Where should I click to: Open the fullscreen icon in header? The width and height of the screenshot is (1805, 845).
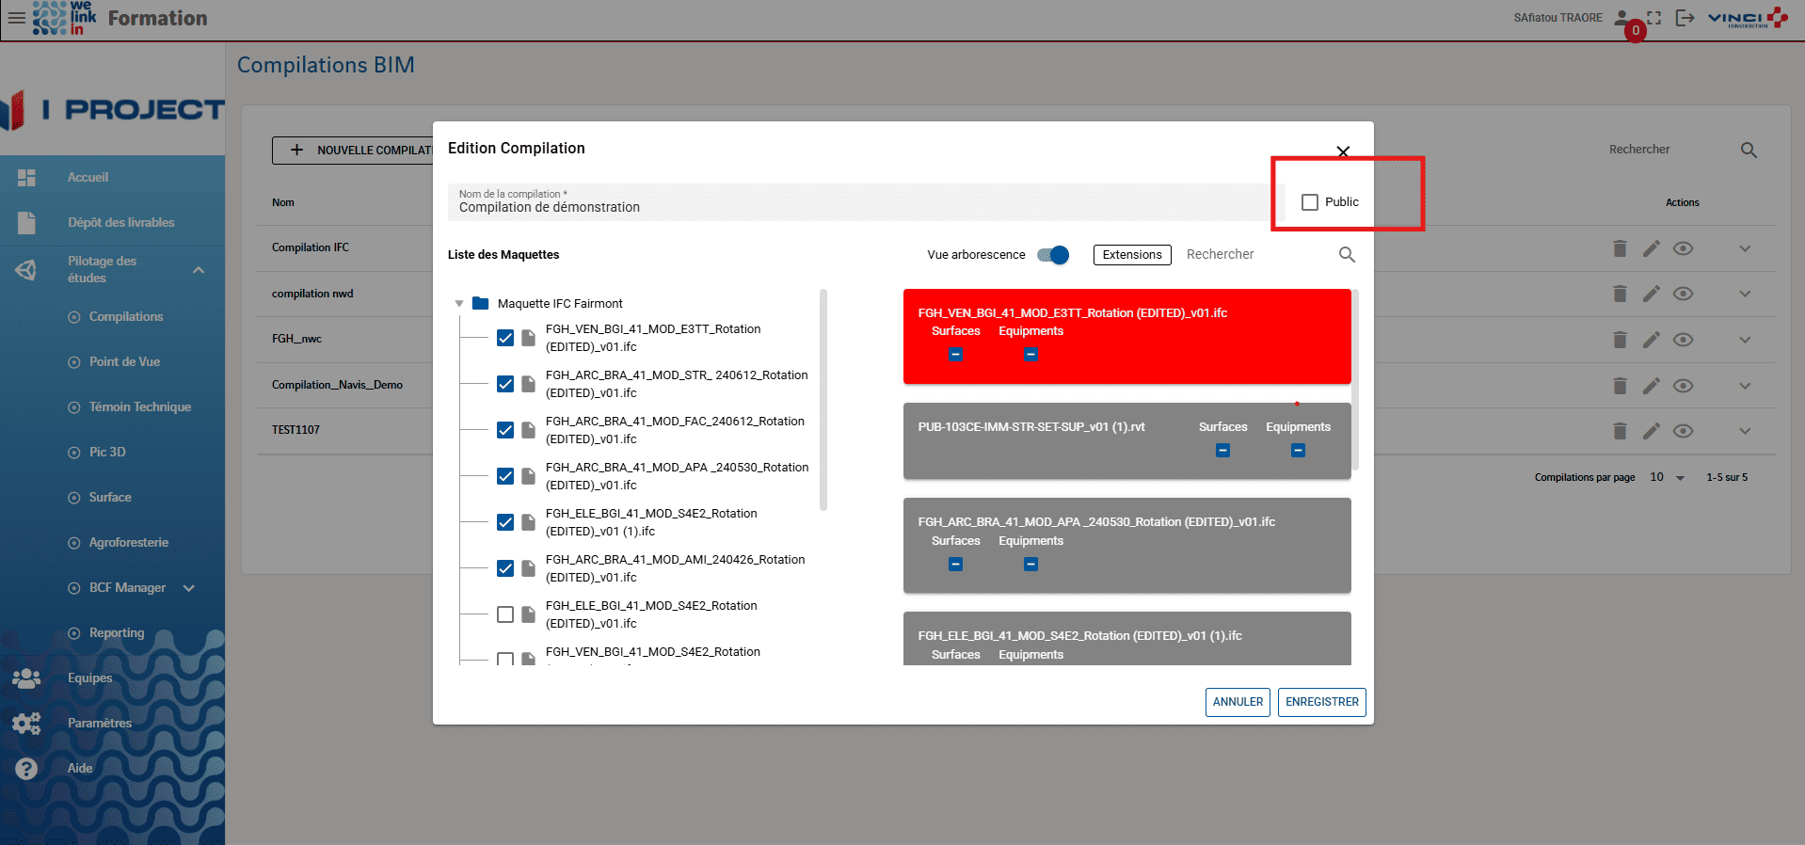[x=1654, y=18]
